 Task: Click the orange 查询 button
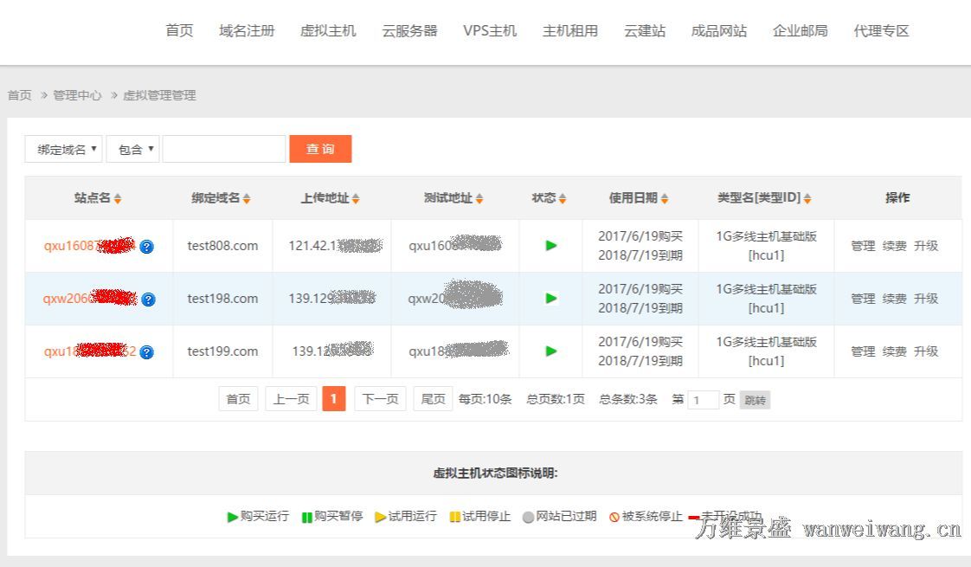click(x=320, y=149)
